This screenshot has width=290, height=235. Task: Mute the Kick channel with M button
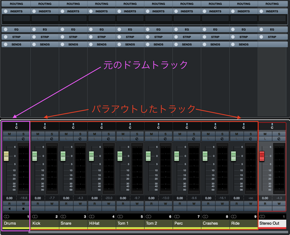(x=38, y=134)
